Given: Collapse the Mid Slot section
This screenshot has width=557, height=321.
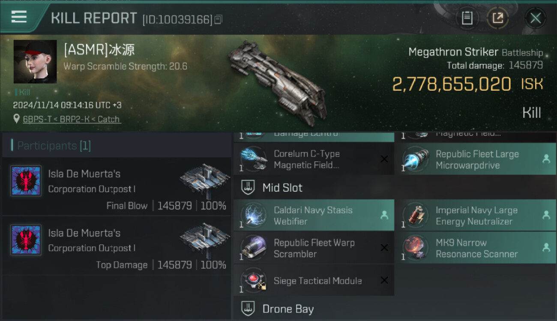Looking at the screenshot, I should click(x=395, y=187).
